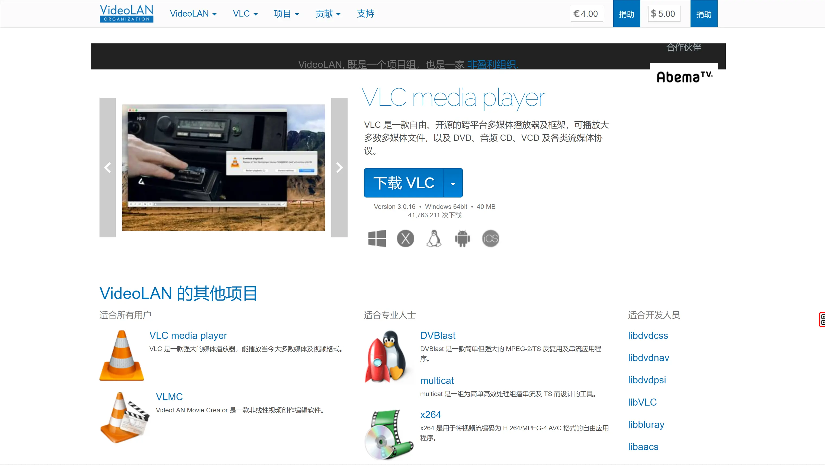The image size is (825, 465).
Task: Click the 下载 VLC download button
Action: tap(404, 183)
